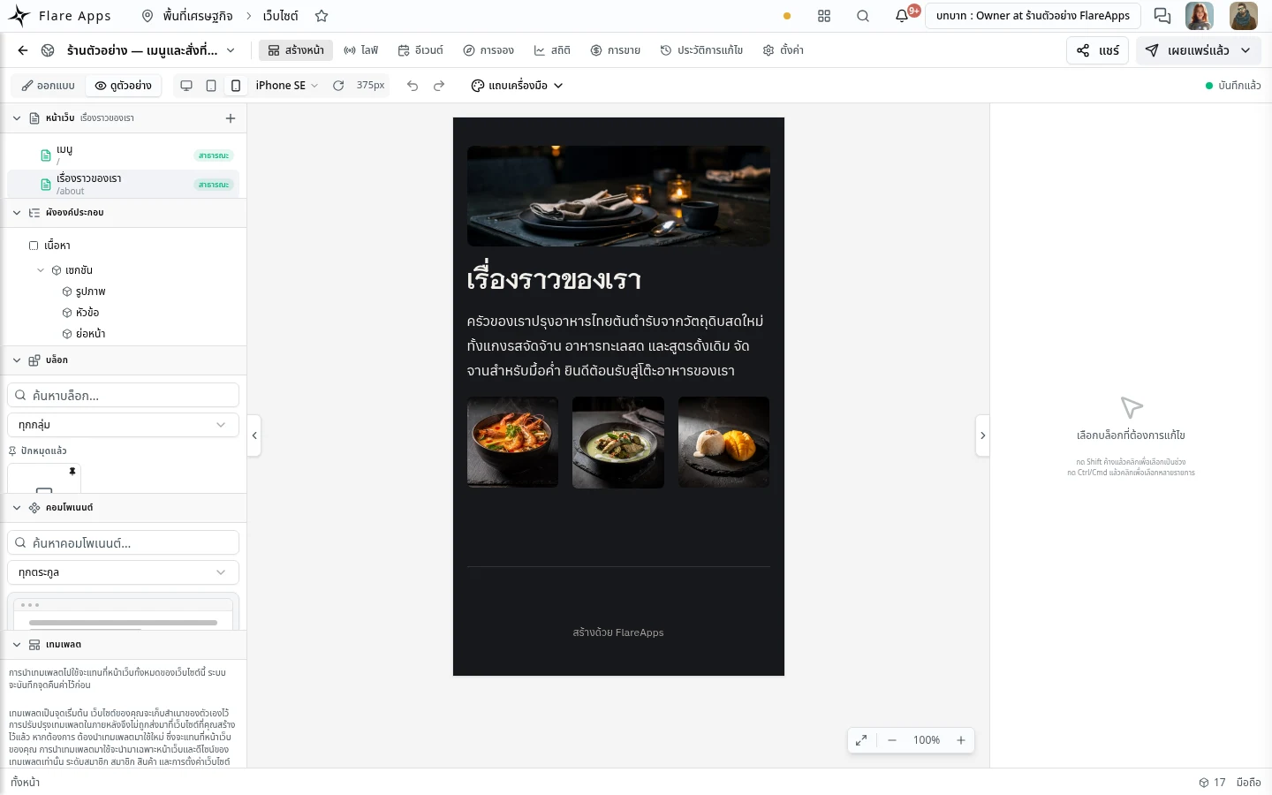Click the shrimp soup food thumbnail
1272x795 pixels.
512,443
